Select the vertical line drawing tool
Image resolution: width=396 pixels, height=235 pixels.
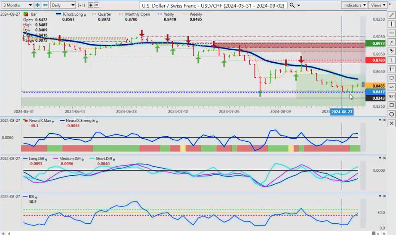(x=391, y=24)
